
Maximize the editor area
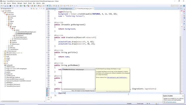(x=181, y=8)
